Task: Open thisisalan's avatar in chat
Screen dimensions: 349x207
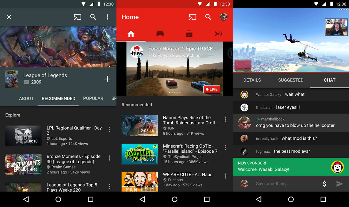Action: point(244,107)
